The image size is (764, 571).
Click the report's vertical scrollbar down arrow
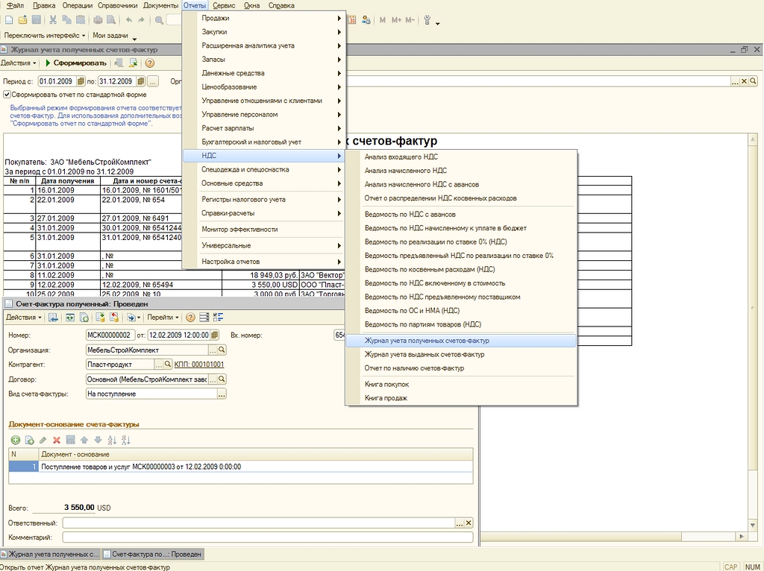point(753,525)
